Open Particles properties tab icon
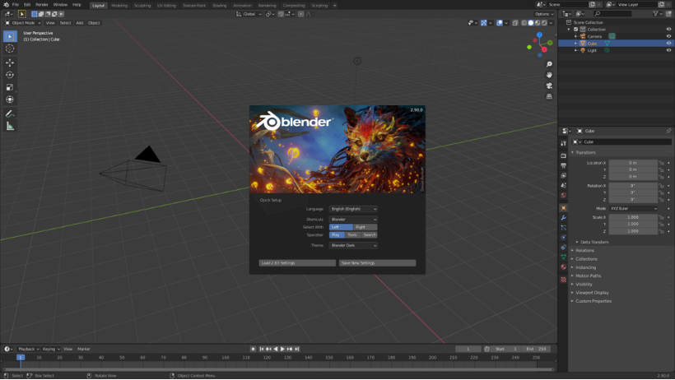 click(564, 228)
